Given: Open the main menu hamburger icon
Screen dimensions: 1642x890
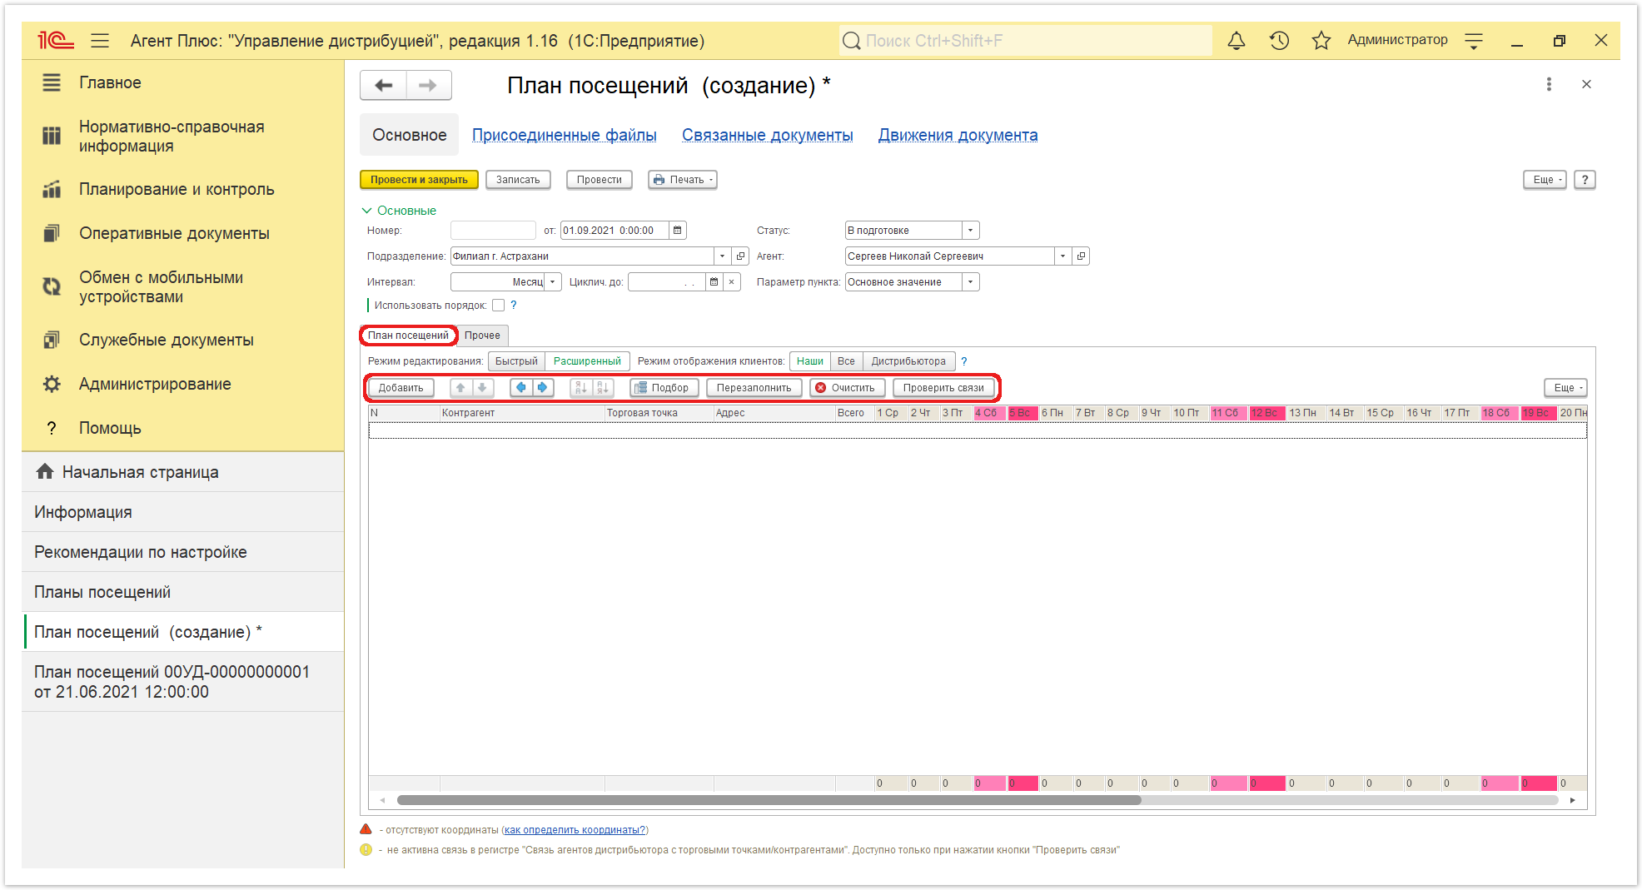Looking at the screenshot, I should point(100,40).
